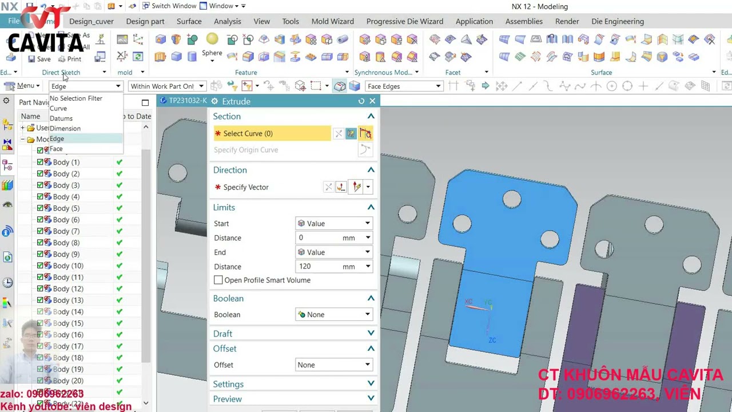Open the Surface ribbon tab
Image resolution: width=732 pixels, height=412 pixels.
[189, 21]
